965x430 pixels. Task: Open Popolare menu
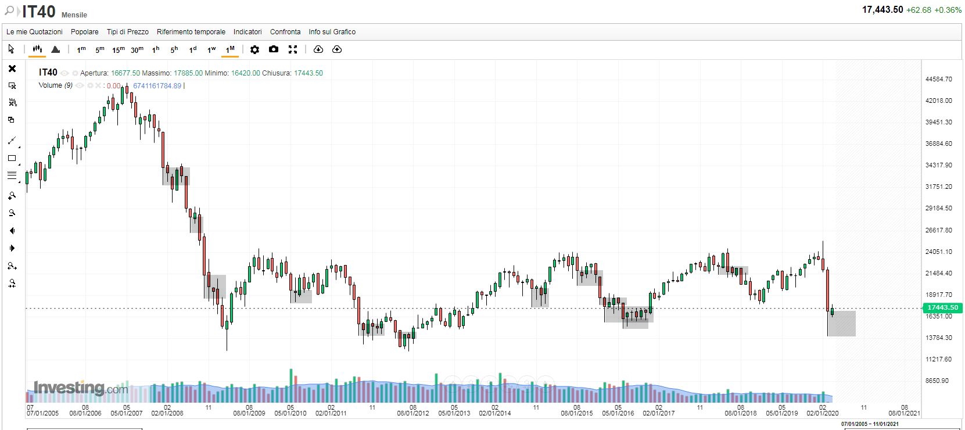[85, 32]
